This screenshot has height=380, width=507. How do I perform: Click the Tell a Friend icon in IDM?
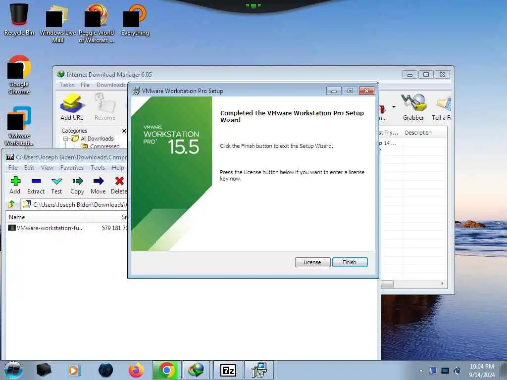(x=442, y=107)
